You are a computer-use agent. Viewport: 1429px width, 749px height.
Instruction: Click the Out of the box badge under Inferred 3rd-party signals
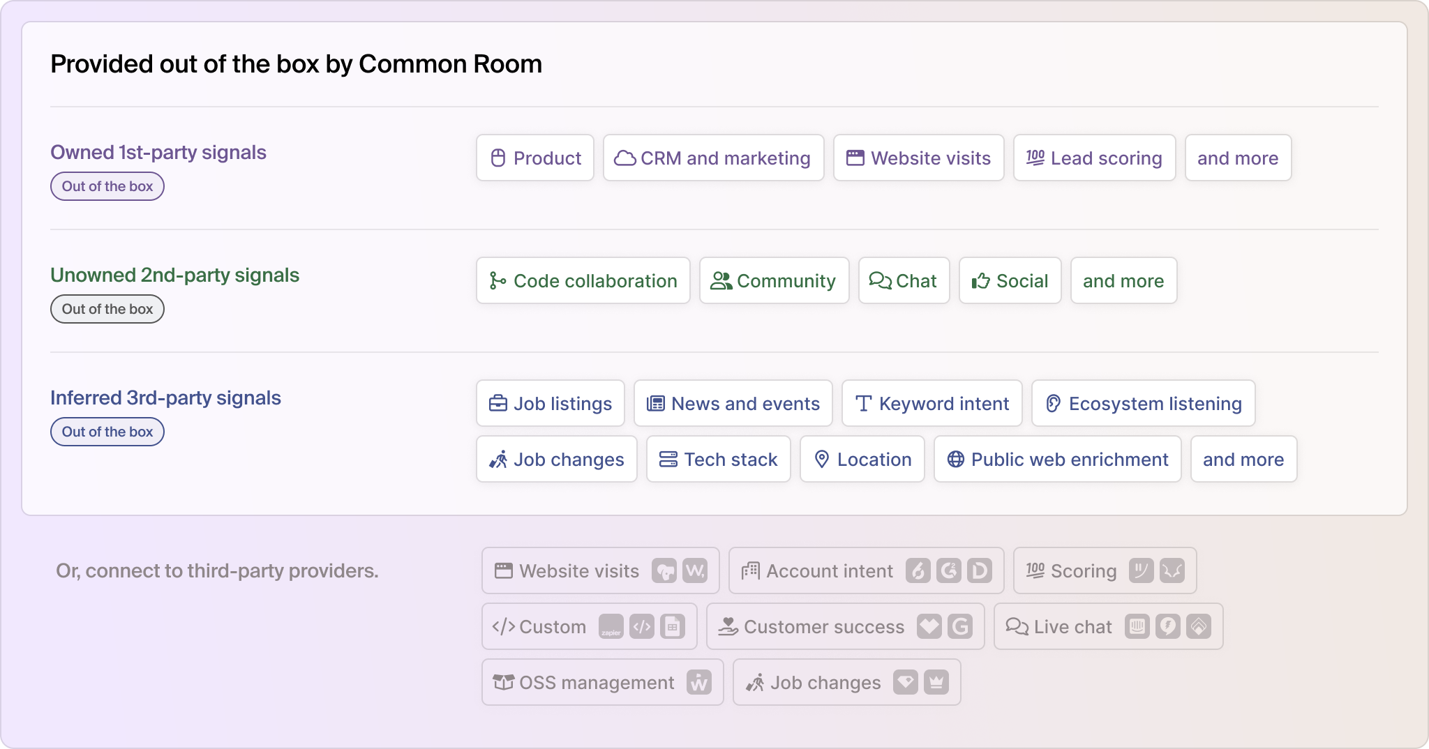click(x=107, y=432)
